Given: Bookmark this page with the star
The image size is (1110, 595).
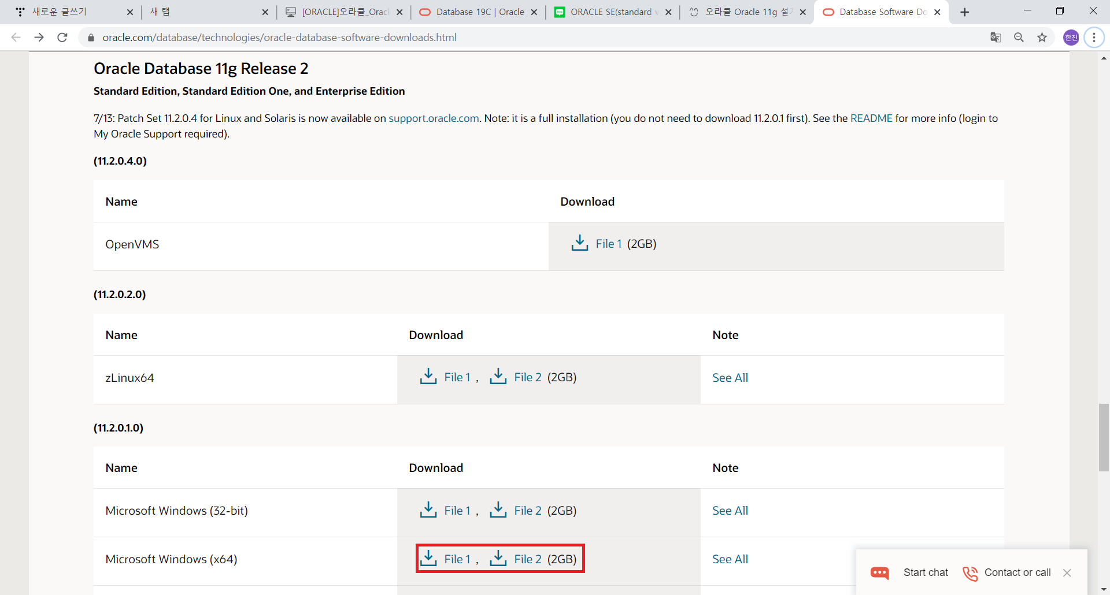Looking at the screenshot, I should 1042,38.
